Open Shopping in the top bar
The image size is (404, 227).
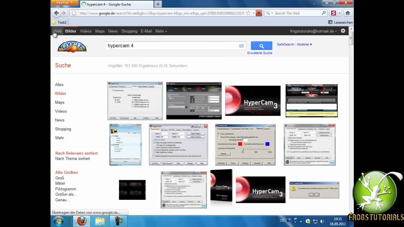pos(129,31)
